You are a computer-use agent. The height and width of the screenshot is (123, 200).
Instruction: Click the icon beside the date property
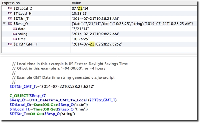15,29
